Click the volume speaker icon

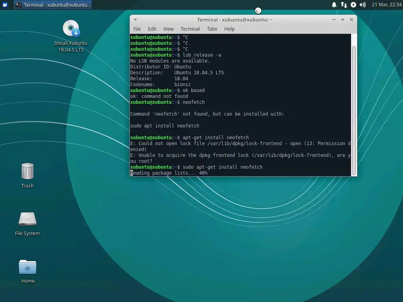pyautogui.click(x=362, y=5)
